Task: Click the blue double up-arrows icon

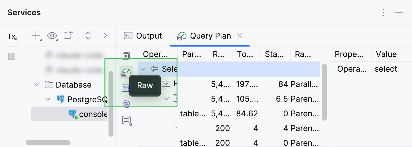Action: point(126,89)
